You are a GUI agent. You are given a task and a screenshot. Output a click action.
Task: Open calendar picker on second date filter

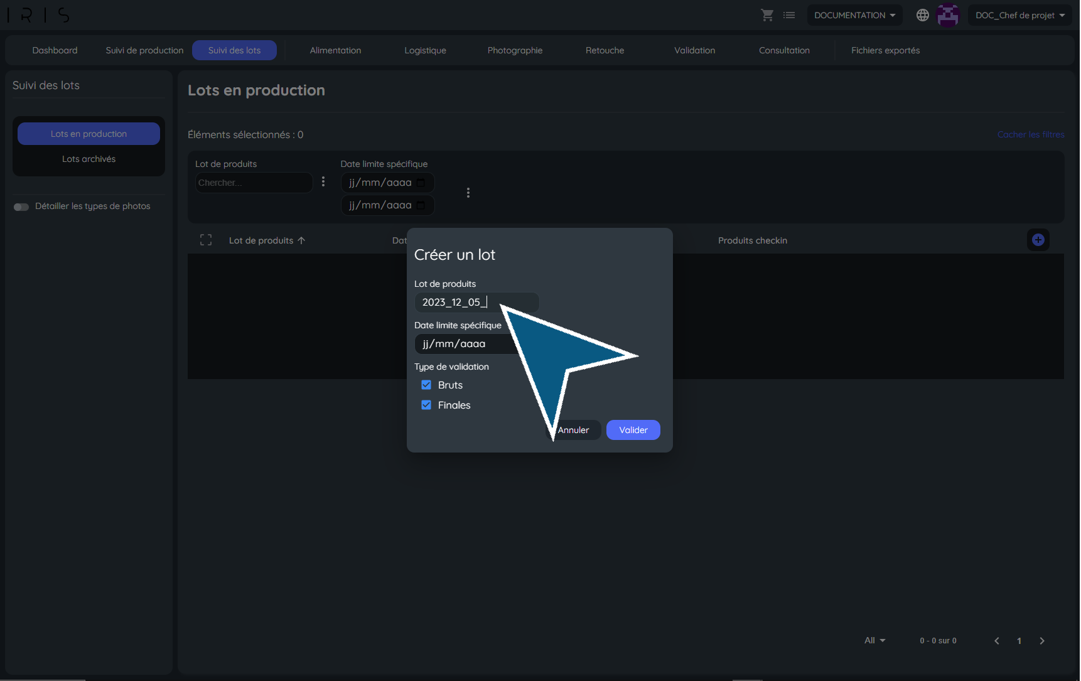(x=421, y=205)
